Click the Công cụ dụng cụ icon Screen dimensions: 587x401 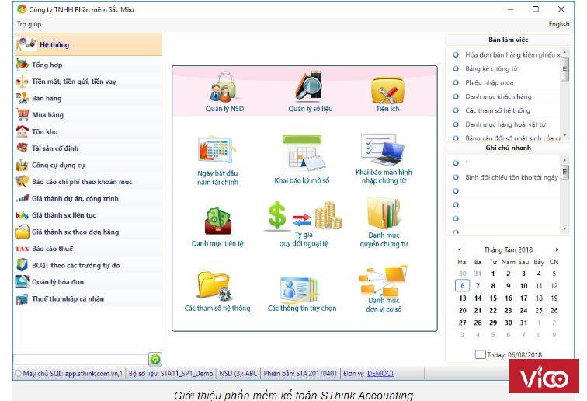pyautogui.click(x=22, y=165)
